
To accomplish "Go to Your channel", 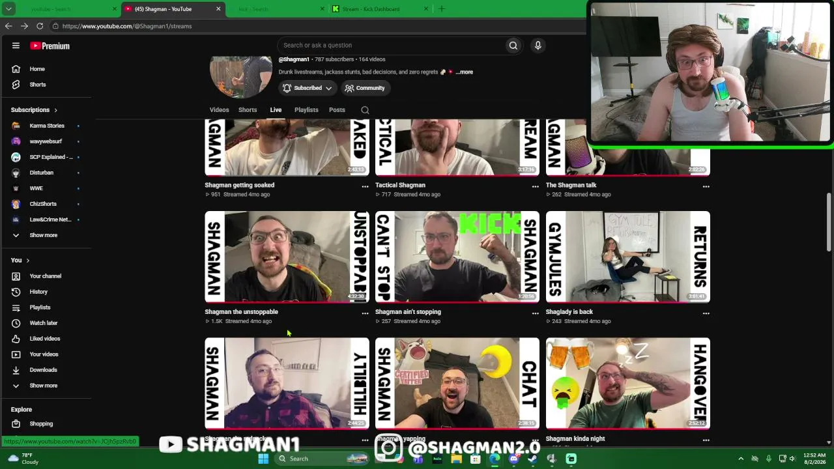I will [46, 276].
